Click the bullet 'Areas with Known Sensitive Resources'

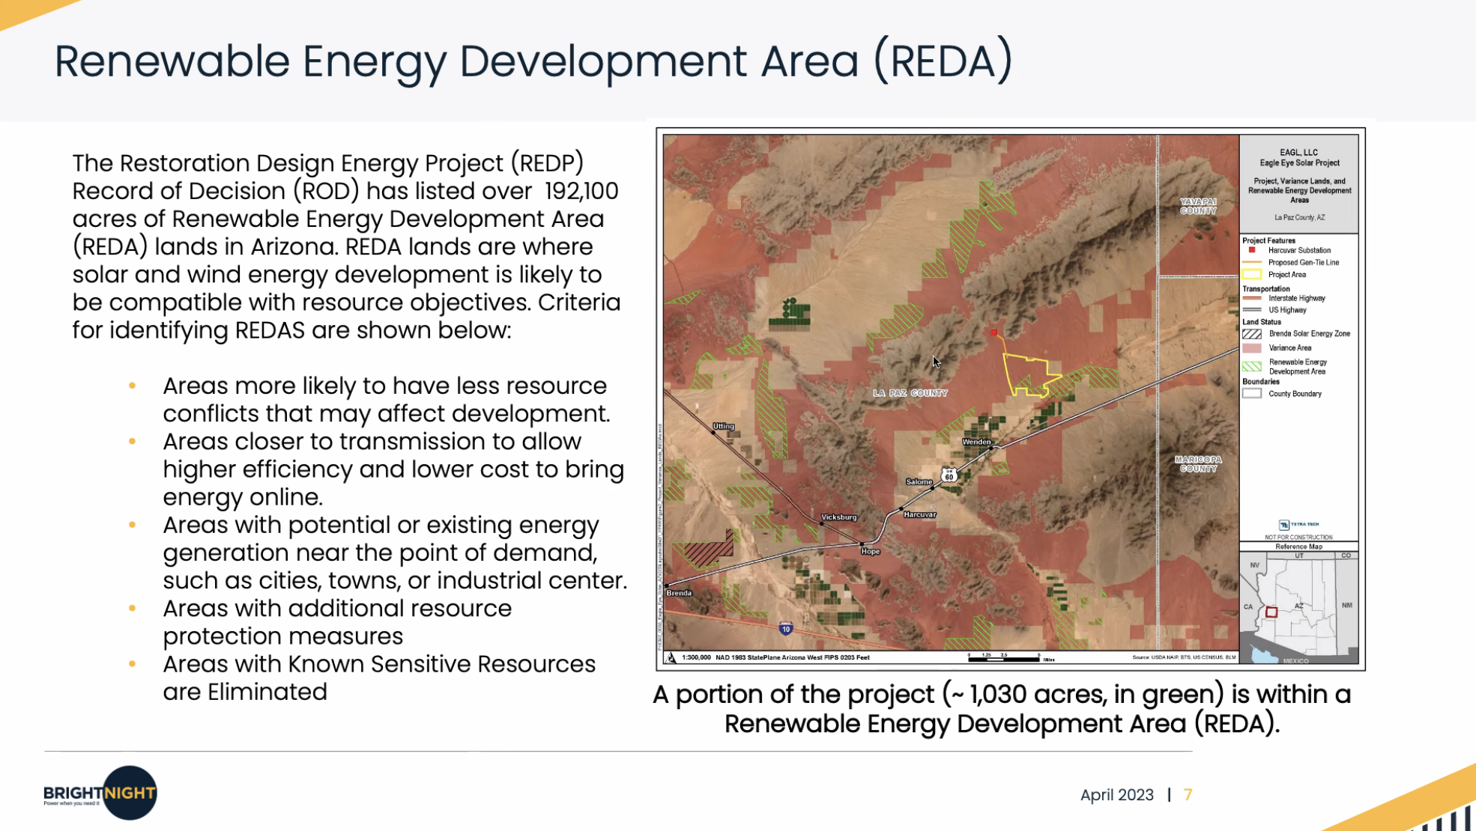[x=379, y=678]
